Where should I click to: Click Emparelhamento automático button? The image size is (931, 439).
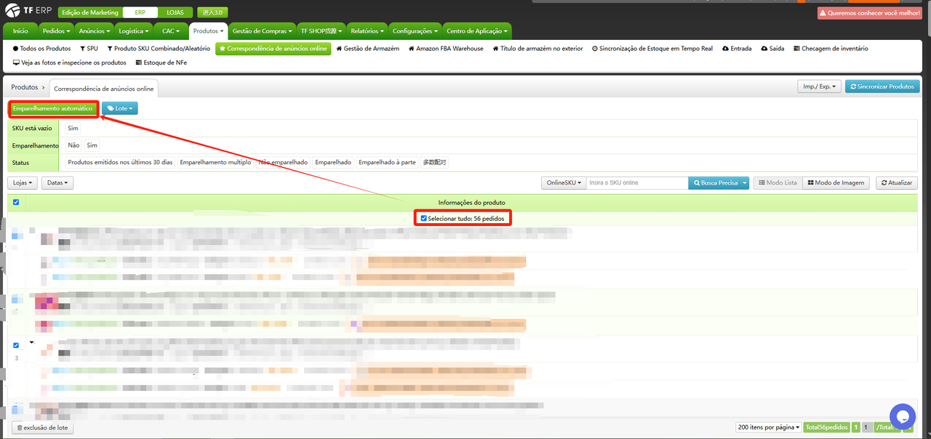52,108
